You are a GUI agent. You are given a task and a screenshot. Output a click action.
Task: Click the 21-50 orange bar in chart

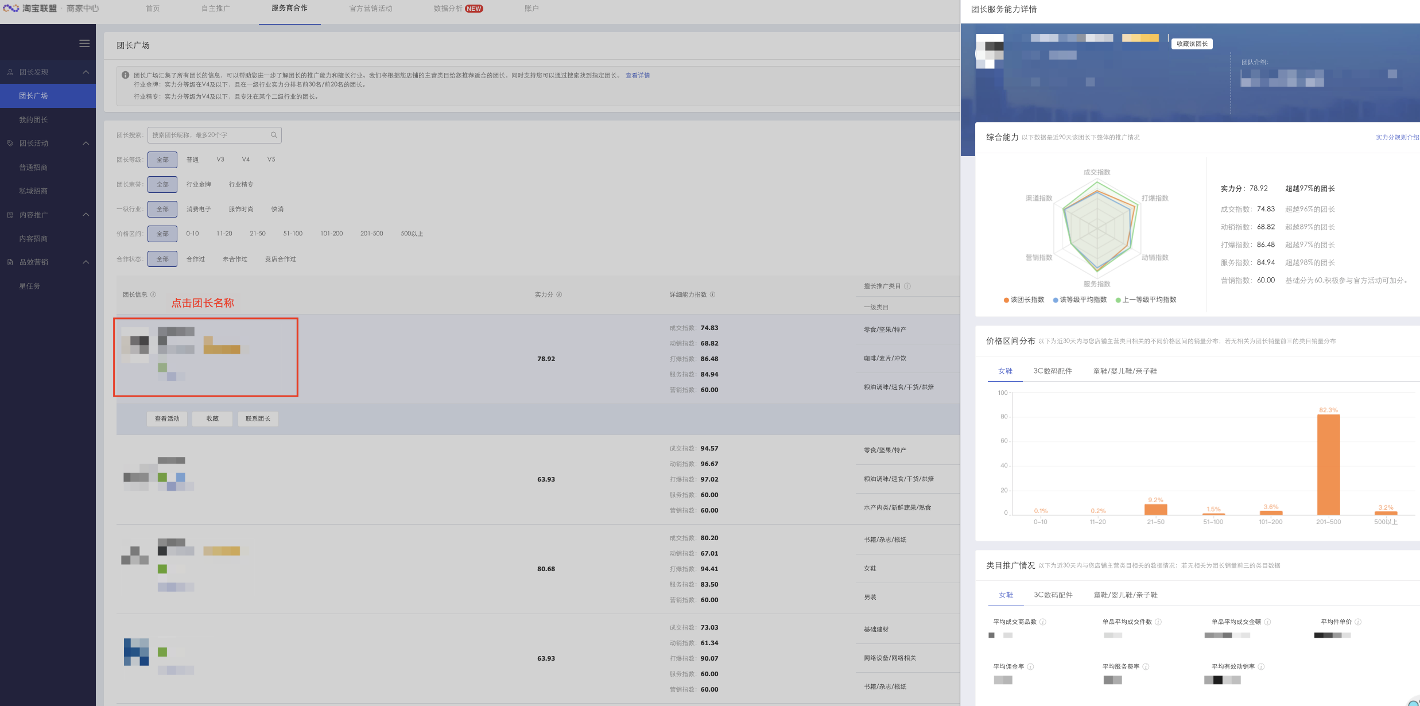pyautogui.click(x=1155, y=510)
